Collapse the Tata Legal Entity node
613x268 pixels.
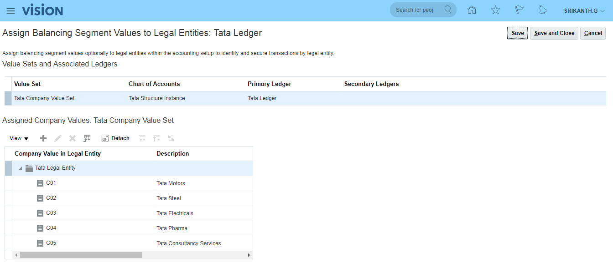coord(20,168)
